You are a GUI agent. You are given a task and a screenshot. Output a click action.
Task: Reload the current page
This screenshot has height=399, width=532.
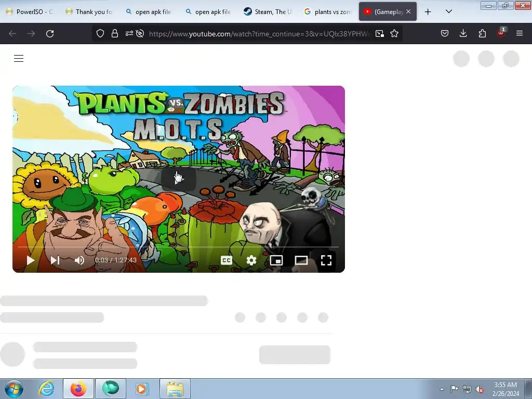50,34
